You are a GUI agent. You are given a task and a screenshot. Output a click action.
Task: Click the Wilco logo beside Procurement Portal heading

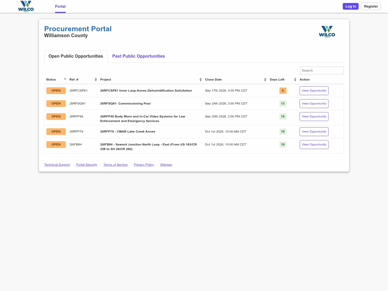(327, 32)
